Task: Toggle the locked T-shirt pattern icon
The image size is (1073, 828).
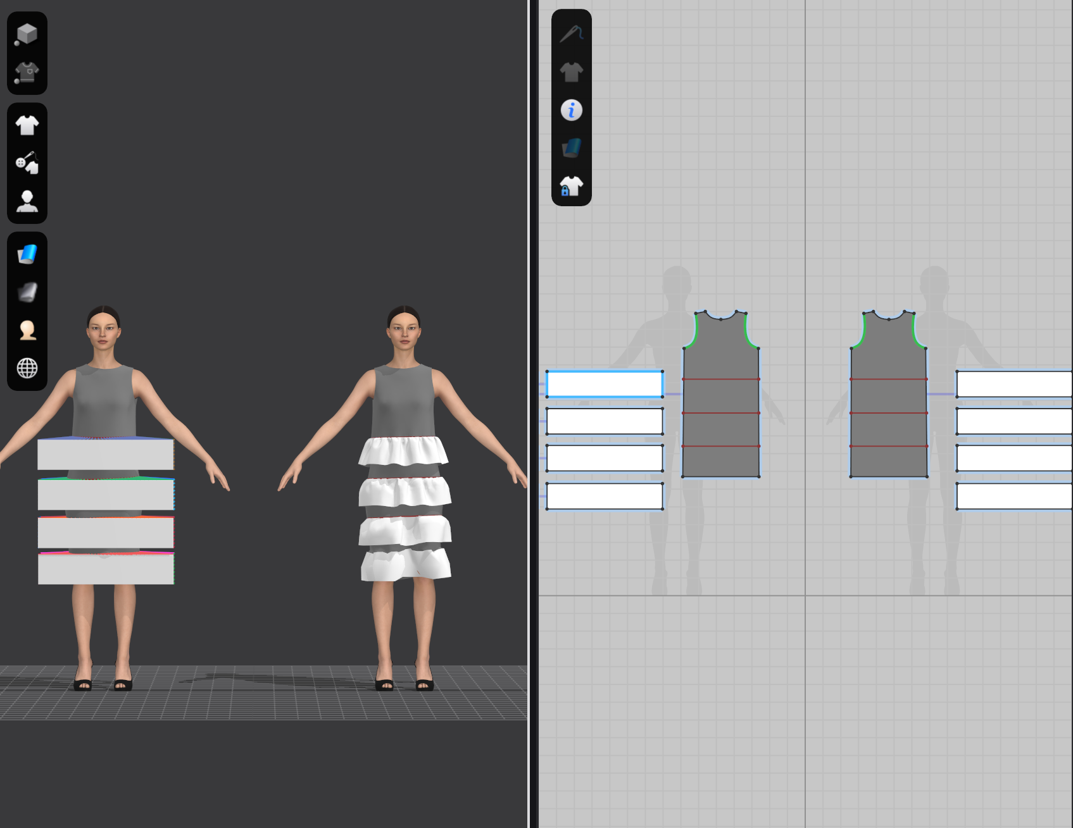Action: click(571, 187)
